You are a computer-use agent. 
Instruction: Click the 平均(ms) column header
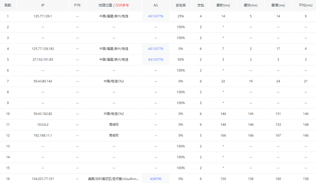coord(305,5)
